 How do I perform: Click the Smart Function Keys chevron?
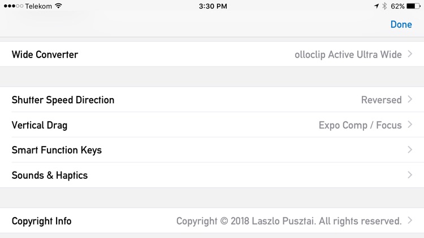point(410,149)
